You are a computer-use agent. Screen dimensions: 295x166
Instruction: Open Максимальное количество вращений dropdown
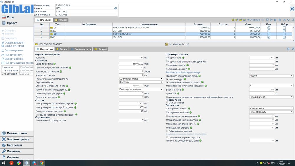(x=271, y=85)
